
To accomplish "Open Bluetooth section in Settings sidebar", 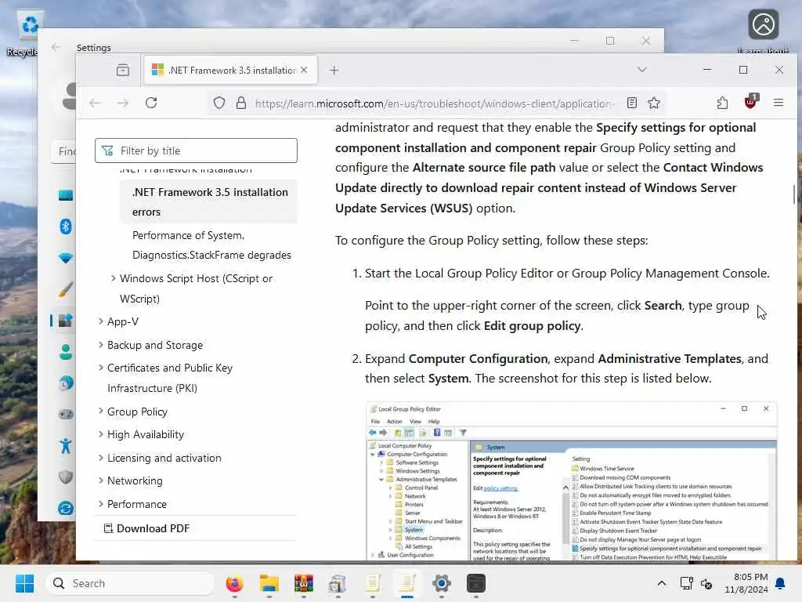I will [x=66, y=227].
